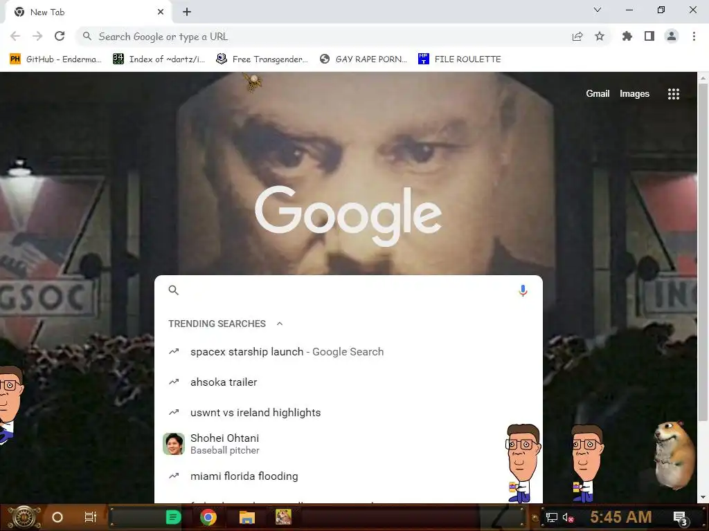Toggle the Chrome side panel
Screen dimensions: 709x531
649,36
